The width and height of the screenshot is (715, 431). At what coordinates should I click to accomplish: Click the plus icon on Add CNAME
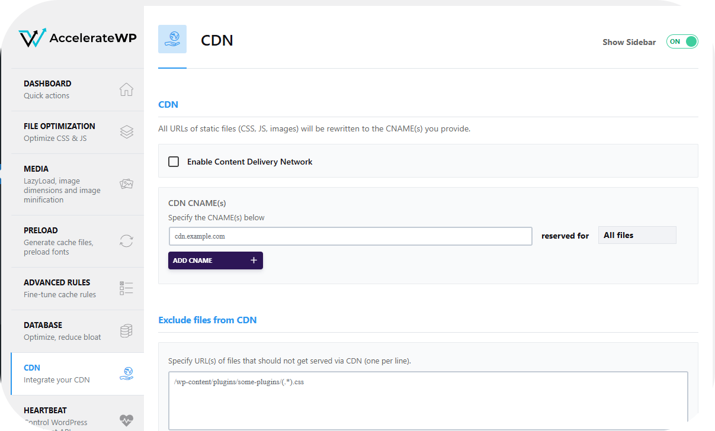pos(254,260)
